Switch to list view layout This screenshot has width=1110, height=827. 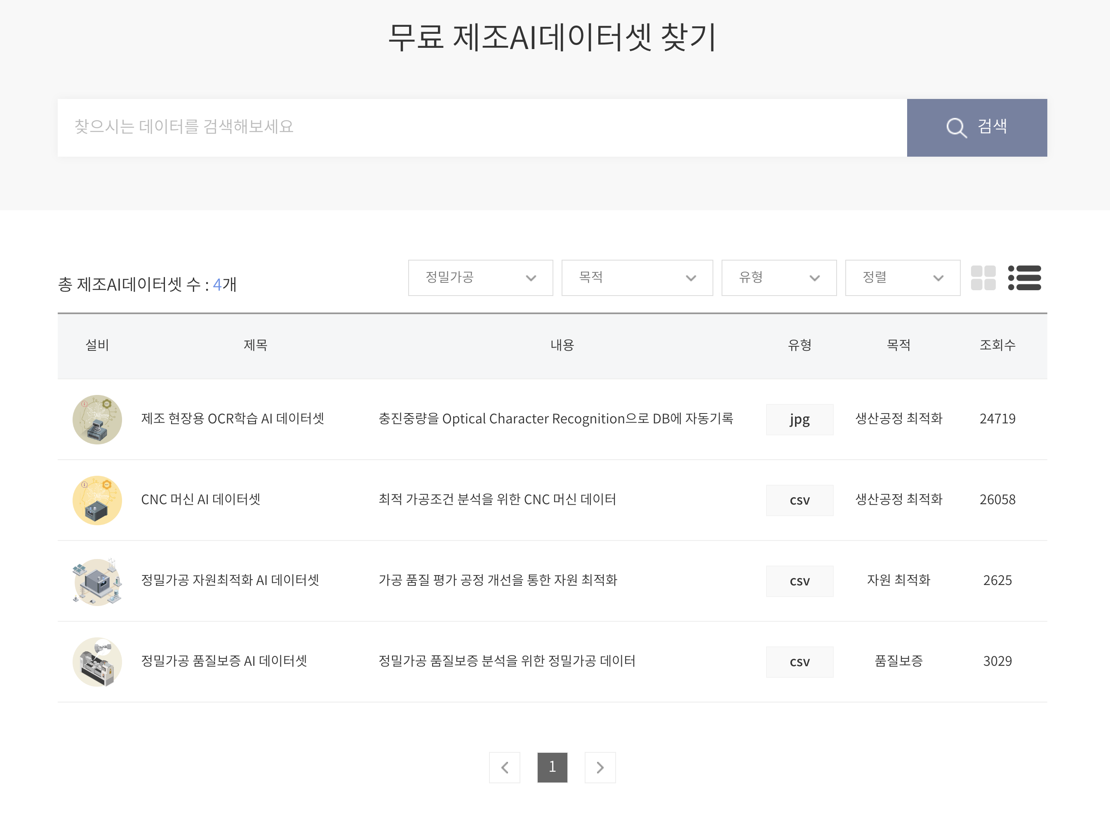coord(1025,278)
